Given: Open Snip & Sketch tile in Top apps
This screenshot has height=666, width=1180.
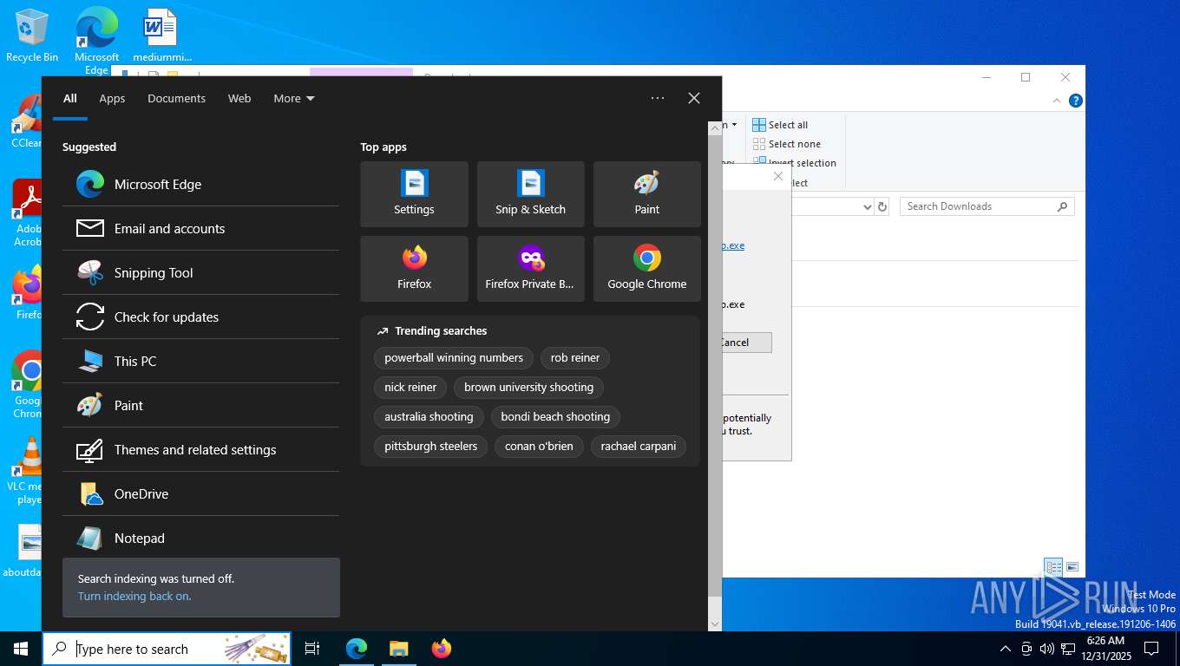Looking at the screenshot, I should (x=530, y=194).
